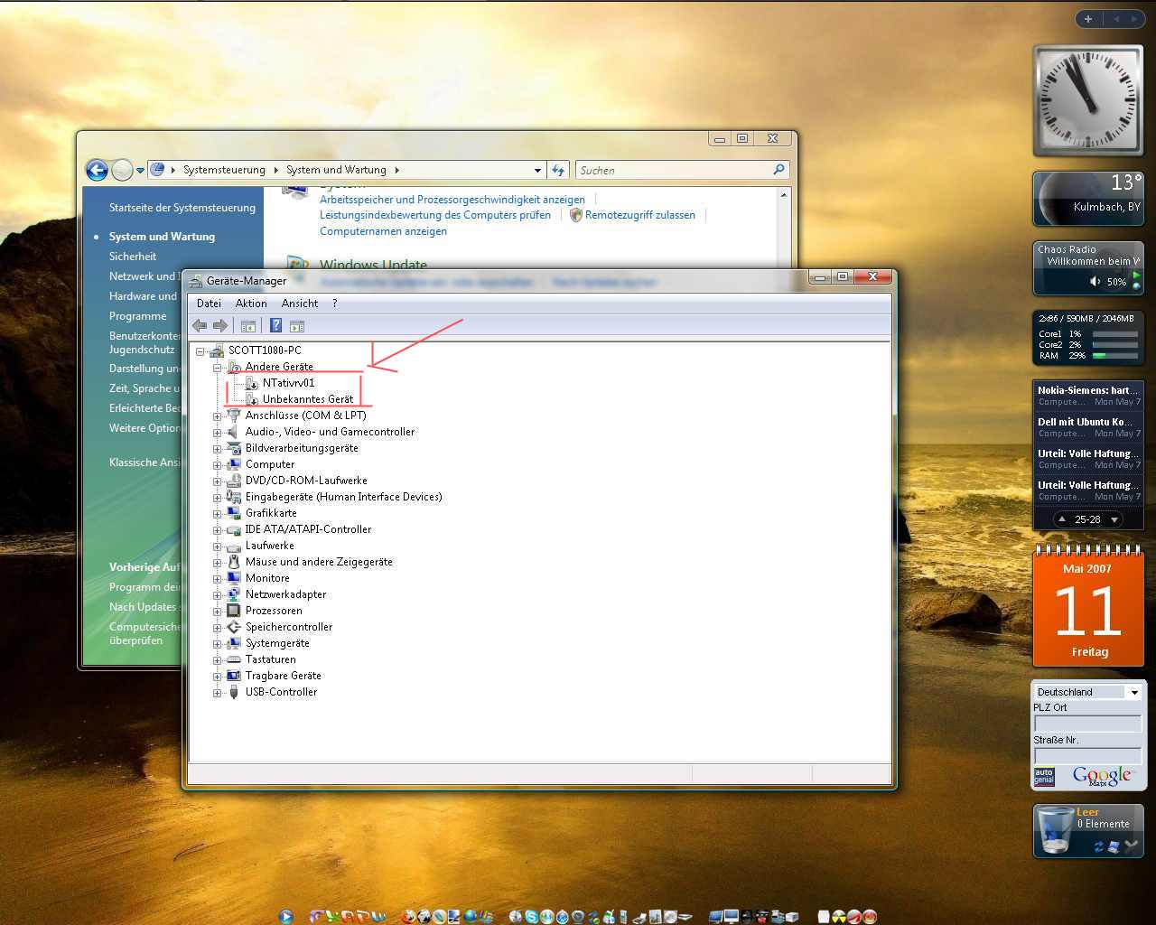This screenshot has height=925, width=1156.
Task: Click the Chaos Radio volume speaker icon
Action: coord(1095,282)
